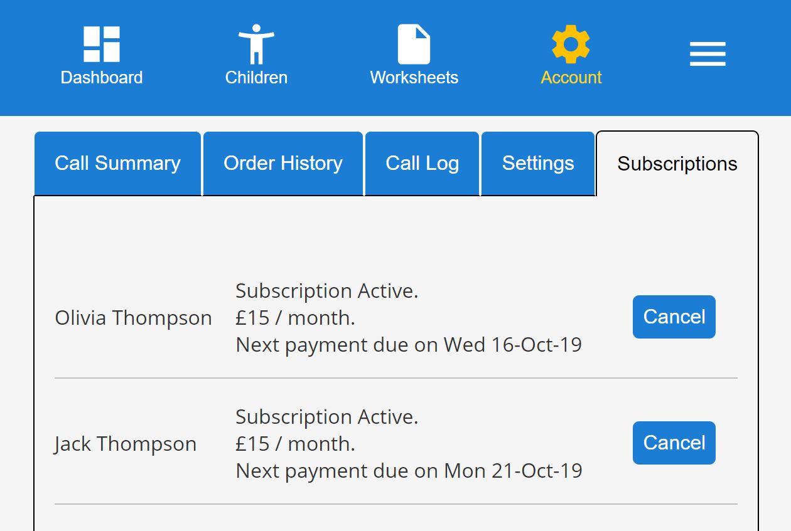The height and width of the screenshot is (531, 791).
Task: Switch to the Call Summary tab
Action: click(x=117, y=164)
